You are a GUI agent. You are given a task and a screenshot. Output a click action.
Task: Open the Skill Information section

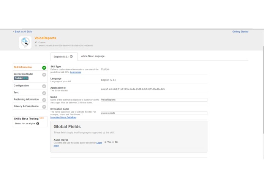[30, 67]
